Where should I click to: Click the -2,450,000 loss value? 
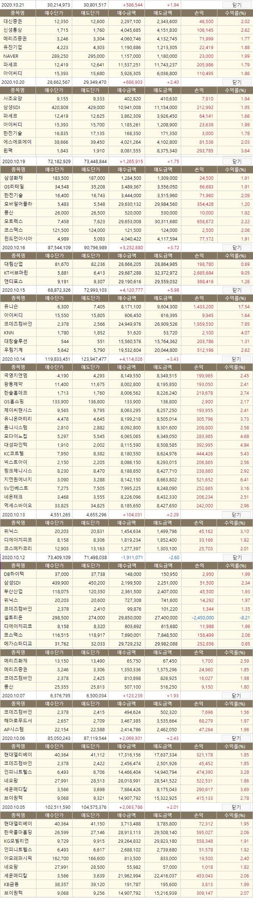click(x=202, y=617)
